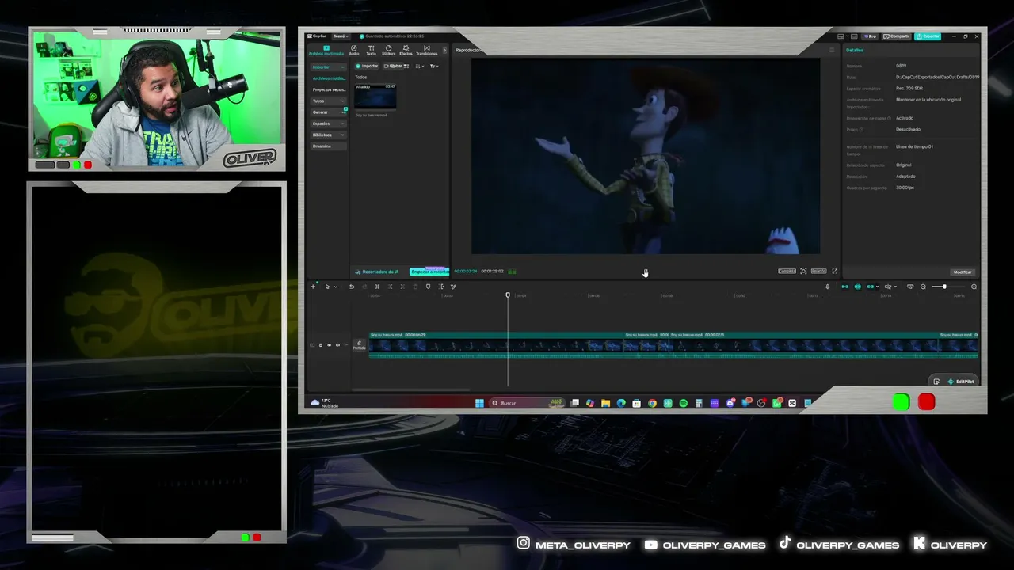This screenshot has height=570, width=1014.
Task: Open Dreamina in the sidebar
Action: pyautogui.click(x=328, y=146)
